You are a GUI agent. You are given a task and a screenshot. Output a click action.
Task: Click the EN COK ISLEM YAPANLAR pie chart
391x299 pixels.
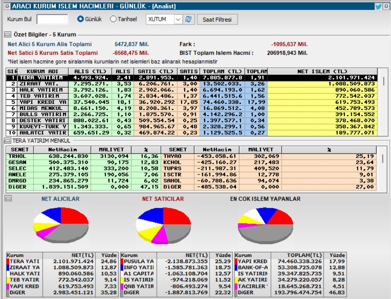pos(265,225)
